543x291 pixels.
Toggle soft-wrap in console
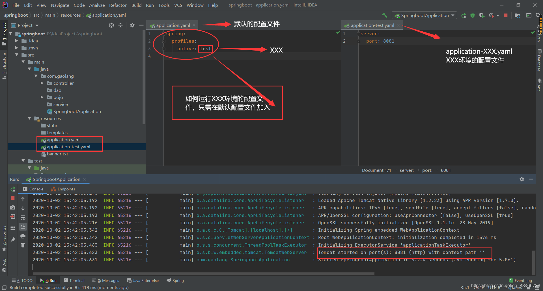[x=23, y=218]
